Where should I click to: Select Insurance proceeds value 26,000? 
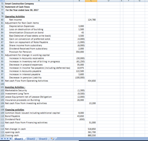(x=79, y=100)
